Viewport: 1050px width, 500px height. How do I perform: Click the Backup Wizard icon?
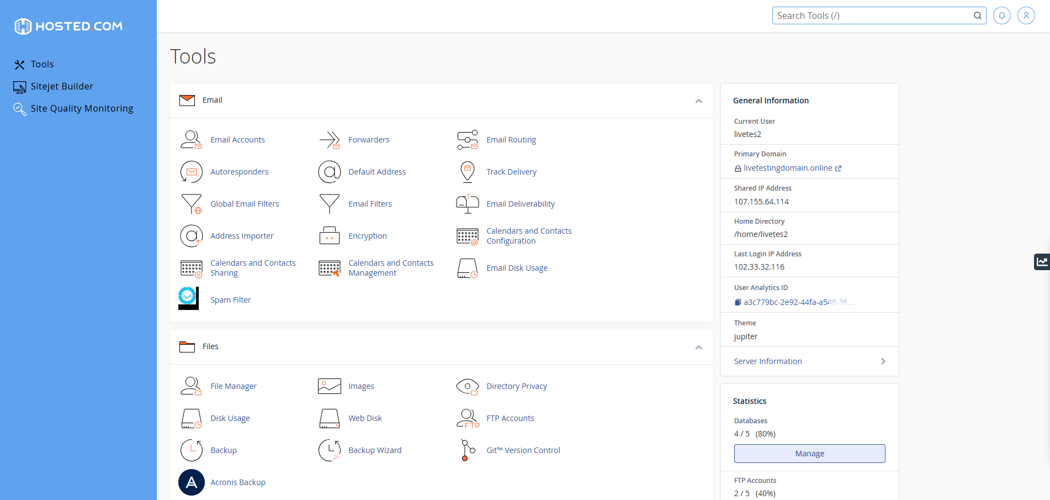330,450
